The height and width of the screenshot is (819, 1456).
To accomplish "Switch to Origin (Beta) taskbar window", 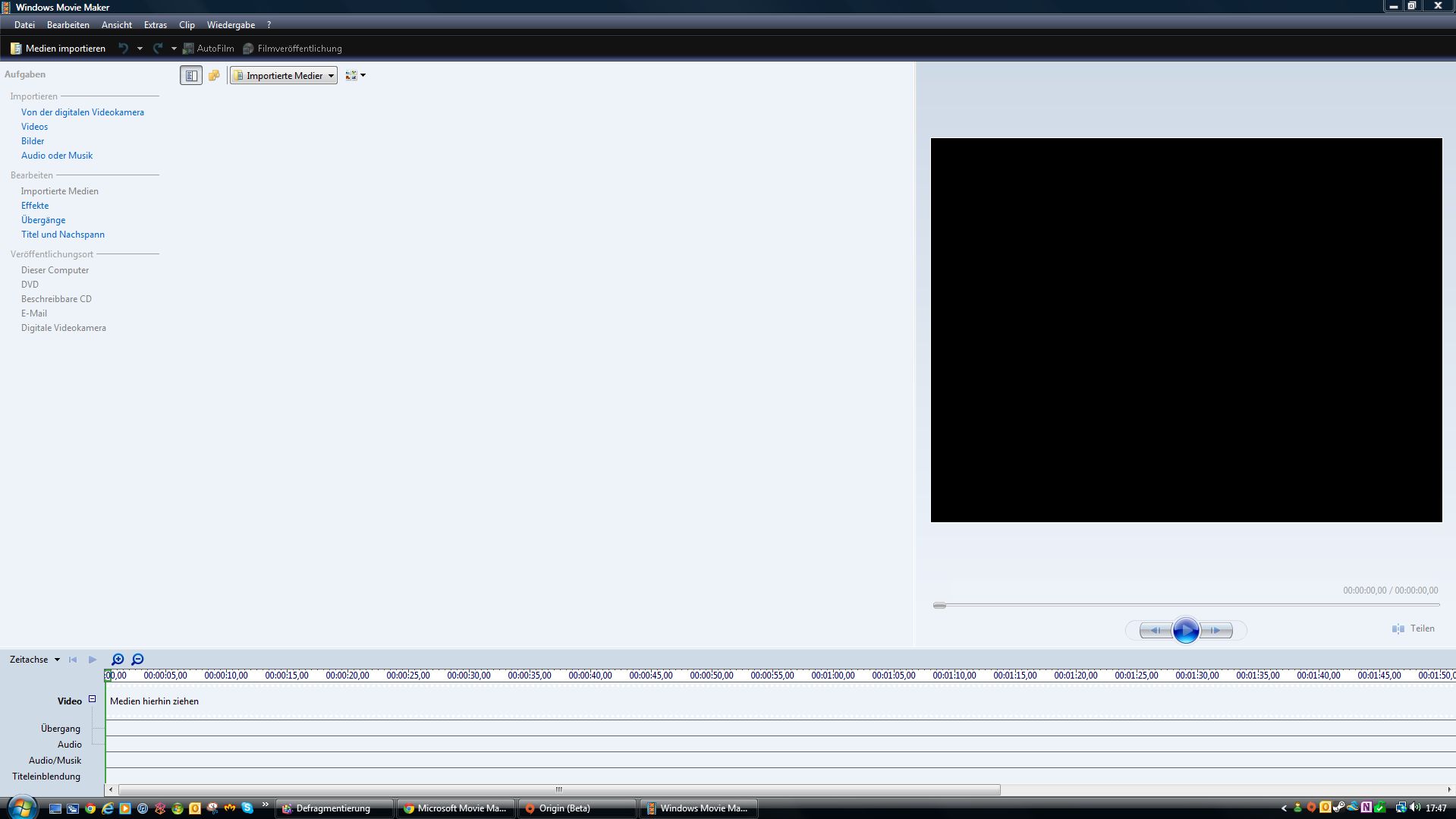I will tap(577, 808).
